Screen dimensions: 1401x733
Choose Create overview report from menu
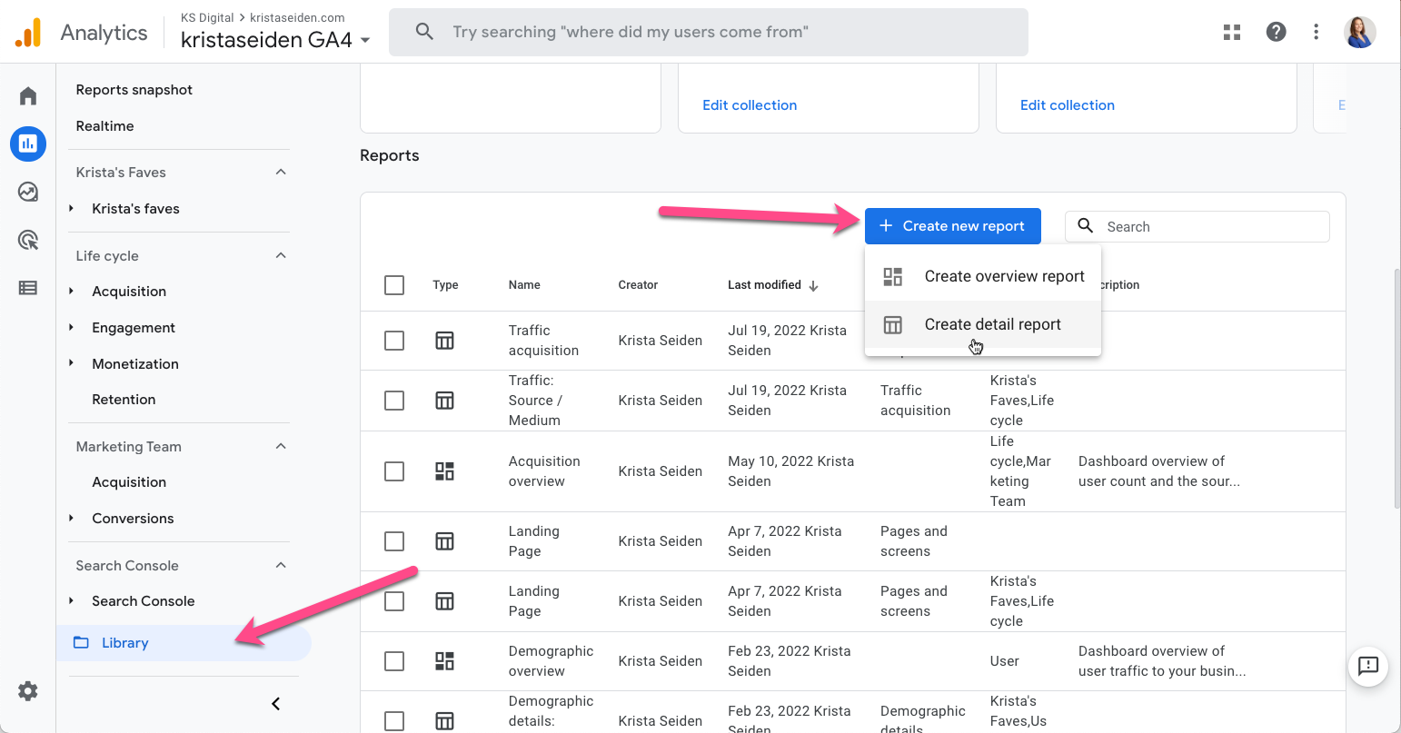coord(983,276)
